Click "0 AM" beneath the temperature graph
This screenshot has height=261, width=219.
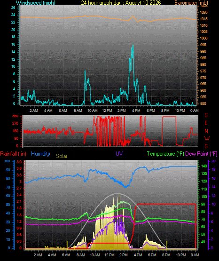tap(195, 255)
